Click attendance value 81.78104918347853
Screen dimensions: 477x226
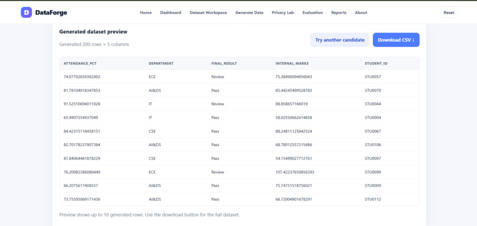pos(82,91)
